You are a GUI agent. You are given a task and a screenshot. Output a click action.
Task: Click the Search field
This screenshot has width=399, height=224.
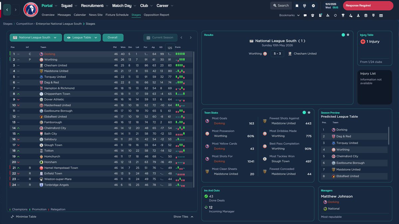281,6
